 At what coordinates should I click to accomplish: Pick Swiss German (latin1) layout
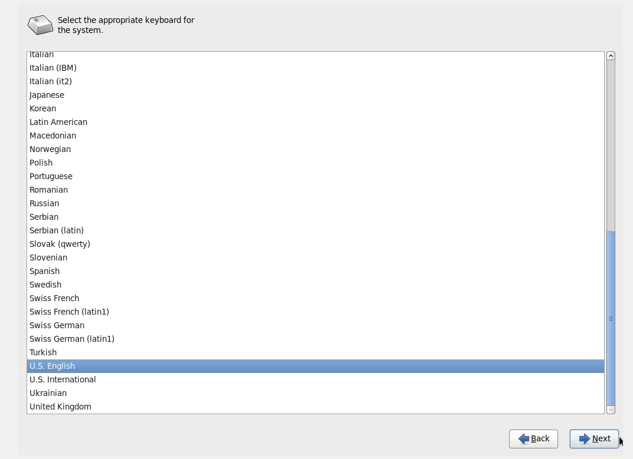coord(315,339)
